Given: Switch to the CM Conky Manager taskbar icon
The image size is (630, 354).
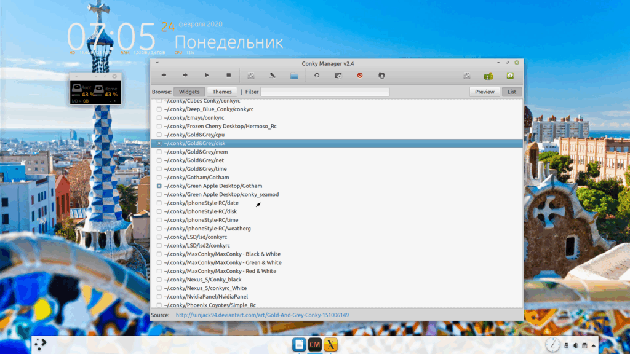Looking at the screenshot, I should tap(314, 344).
